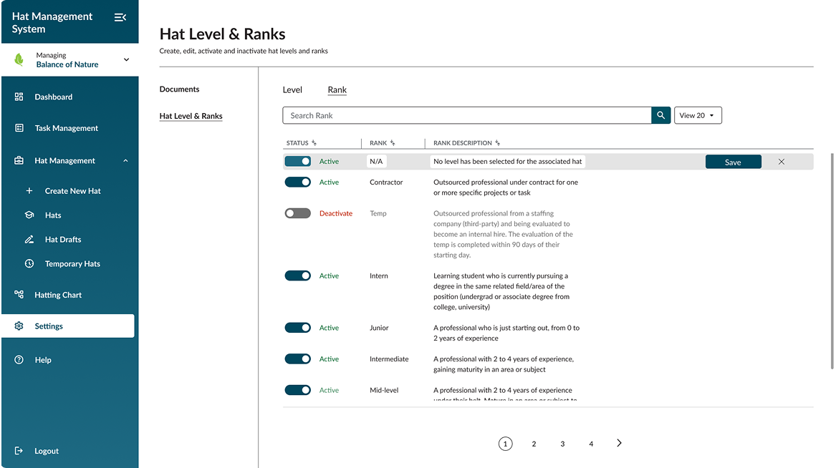Open the View 20 dropdown
Screen dimensions: 836x468
697,115
